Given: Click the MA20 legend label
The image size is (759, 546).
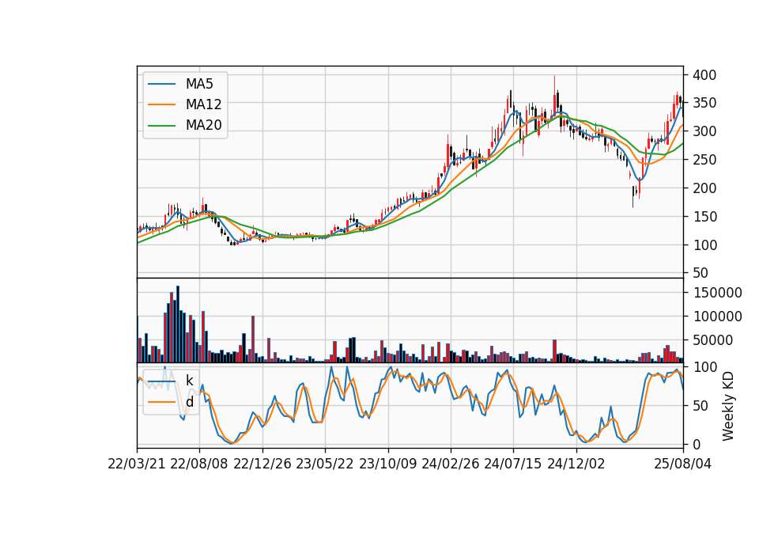Looking at the screenshot, I should point(203,125).
